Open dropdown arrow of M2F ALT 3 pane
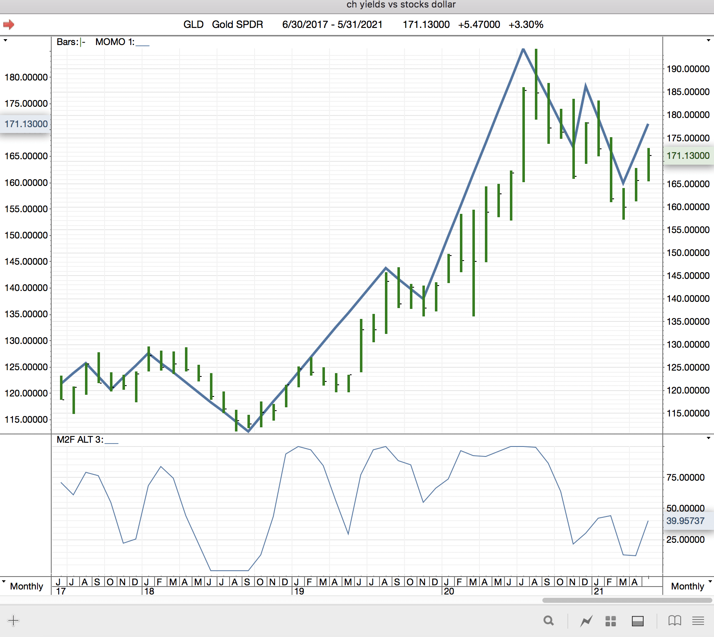This screenshot has height=637, width=714. tap(708, 438)
